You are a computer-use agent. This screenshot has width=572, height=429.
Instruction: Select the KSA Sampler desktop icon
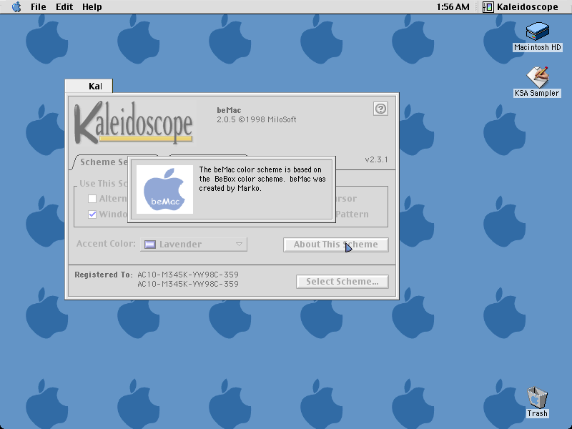click(538, 77)
